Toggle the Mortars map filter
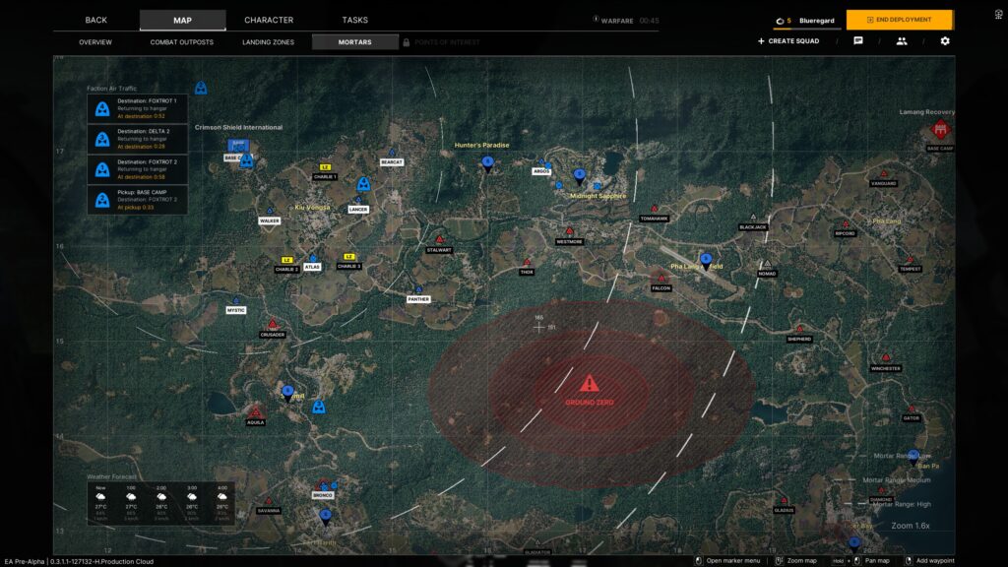 click(354, 42)
